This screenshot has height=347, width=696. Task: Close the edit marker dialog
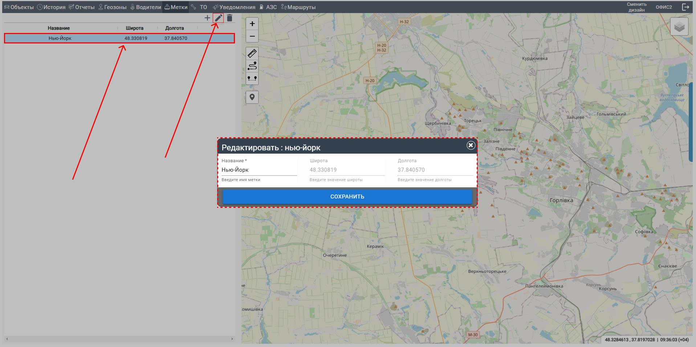[x=471, y=145]
